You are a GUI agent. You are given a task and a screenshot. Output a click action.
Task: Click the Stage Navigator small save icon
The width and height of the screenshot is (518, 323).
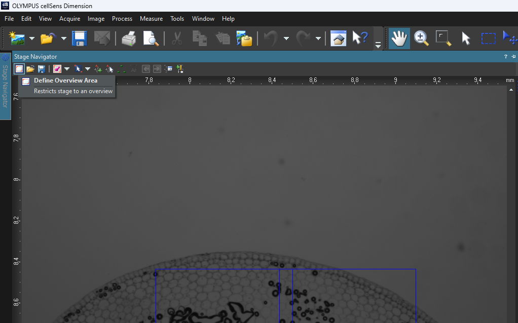[x=41, y=69]
